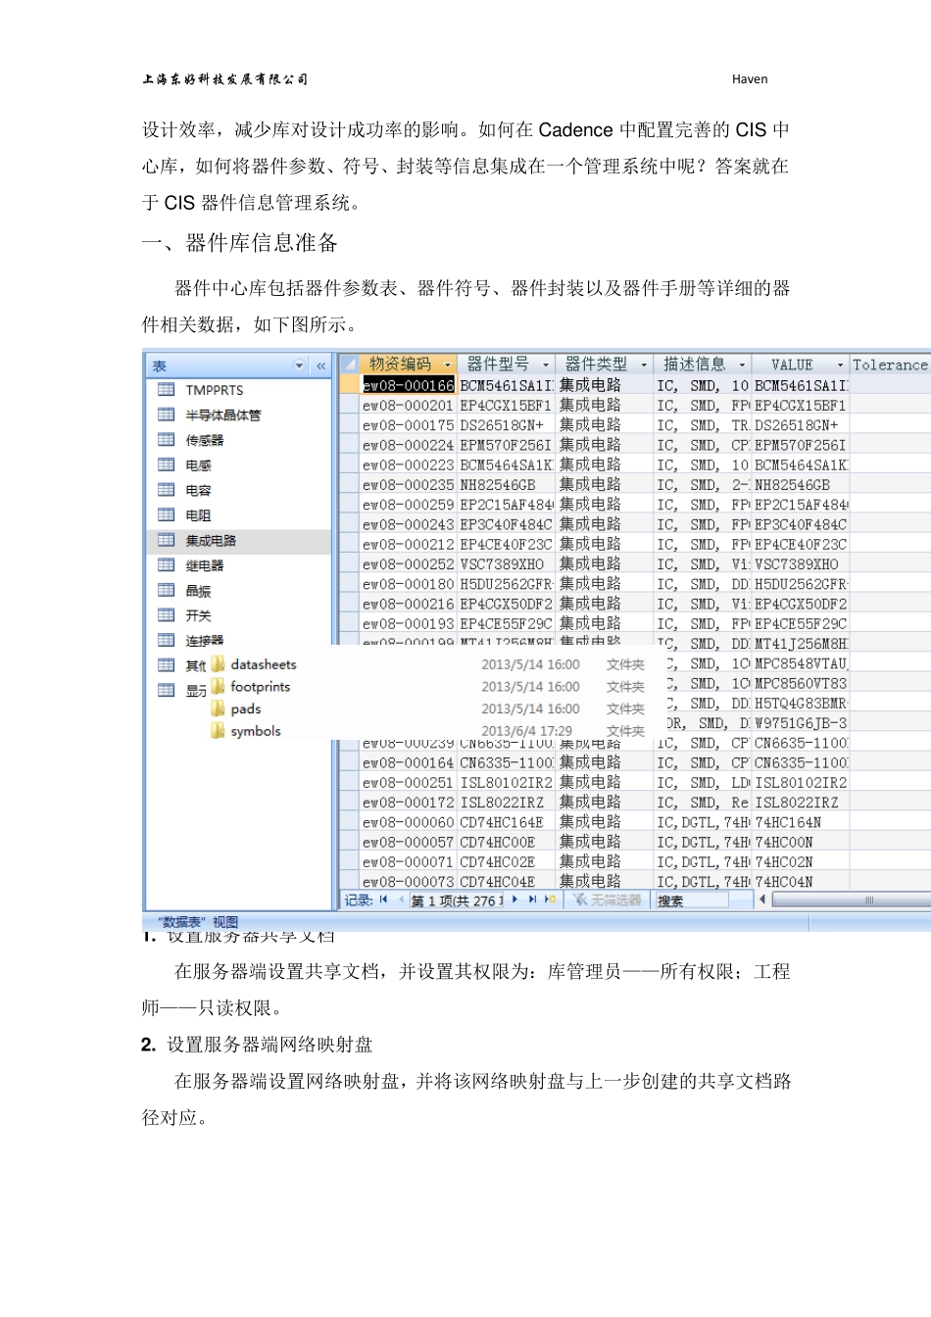
Task: Click the datasheets folder icon
Action: (218, 663)
